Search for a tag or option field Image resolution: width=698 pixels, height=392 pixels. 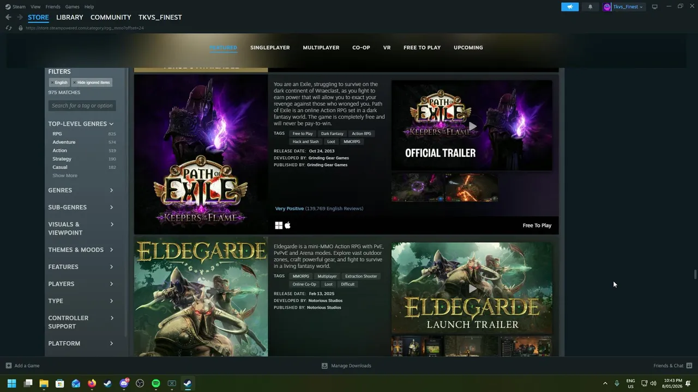(x=82, y=106)
